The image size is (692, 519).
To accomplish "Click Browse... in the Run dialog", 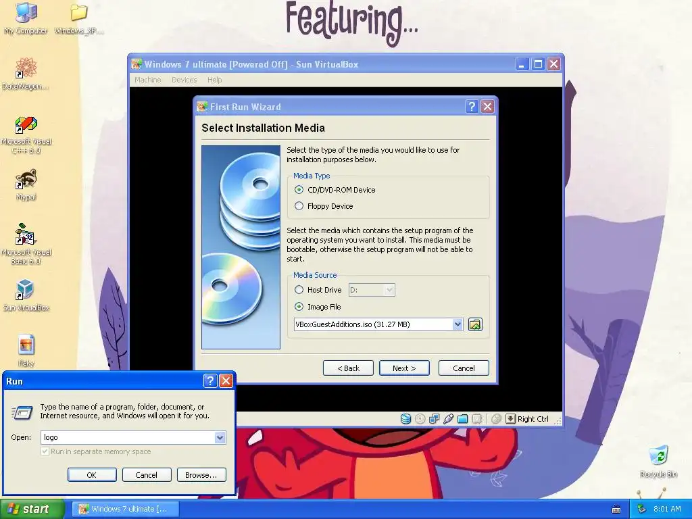I will pyautogui.click(x=201, y=475).
